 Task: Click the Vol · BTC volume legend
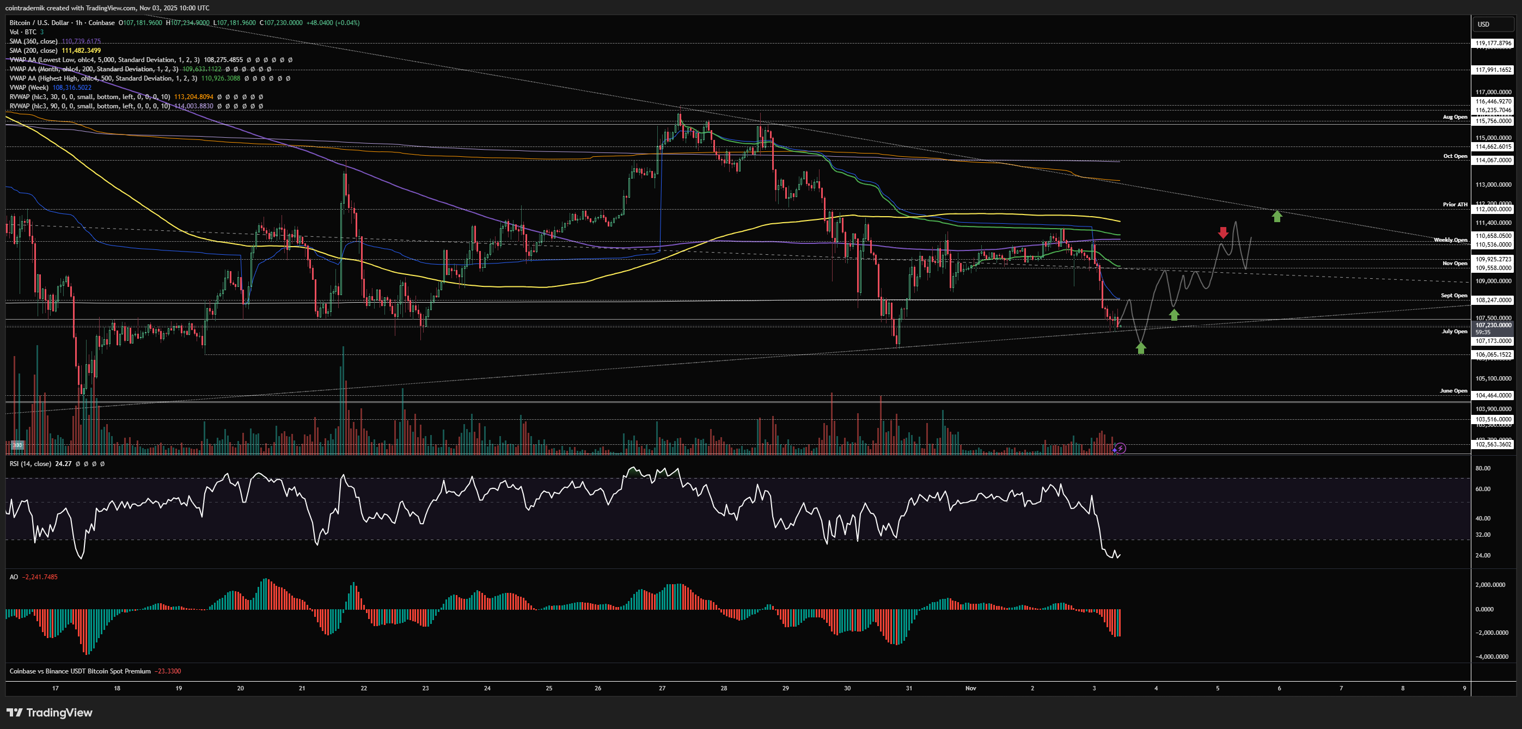coord(22,32)
